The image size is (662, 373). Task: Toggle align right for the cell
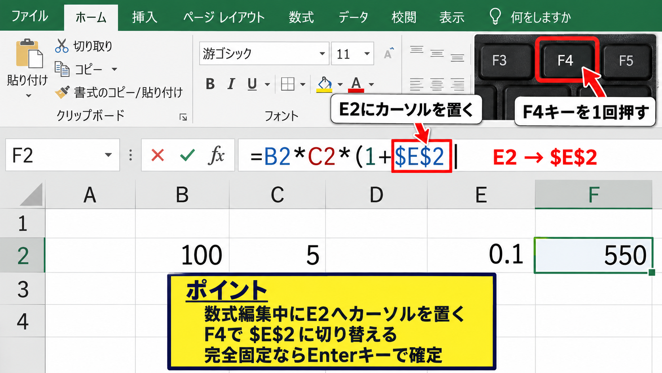click(x=457, y=84)
